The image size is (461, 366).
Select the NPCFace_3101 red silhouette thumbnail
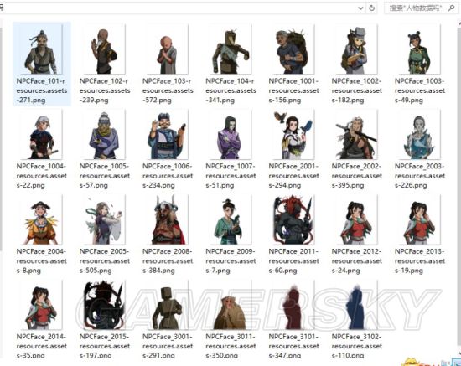coord(293,305)
